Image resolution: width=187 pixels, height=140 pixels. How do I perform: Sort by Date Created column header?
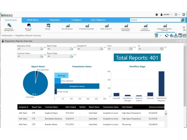coord(71,107)
